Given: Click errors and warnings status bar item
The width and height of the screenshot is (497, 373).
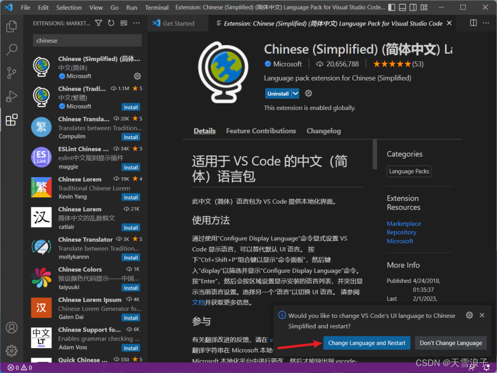Looking at the screenshot, I should (x=20, y=368).
